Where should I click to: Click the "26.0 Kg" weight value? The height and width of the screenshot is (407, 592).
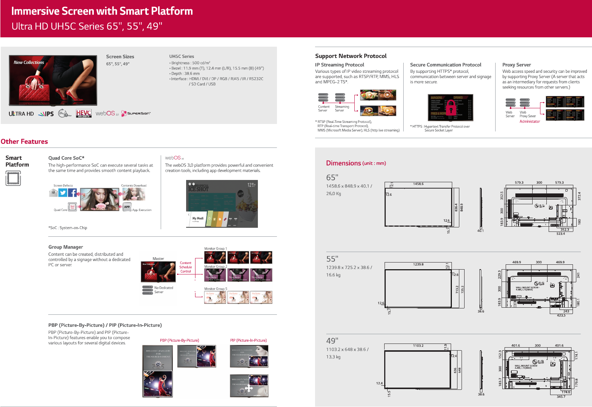[334, 194]
